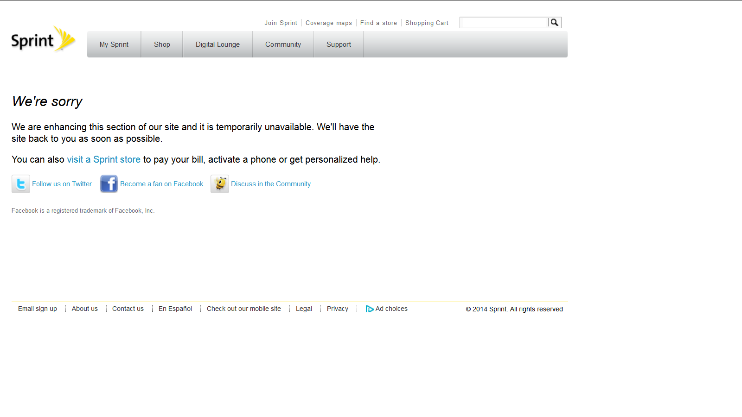Click the Facebook registered trademark notice

[x=83, y=211]
